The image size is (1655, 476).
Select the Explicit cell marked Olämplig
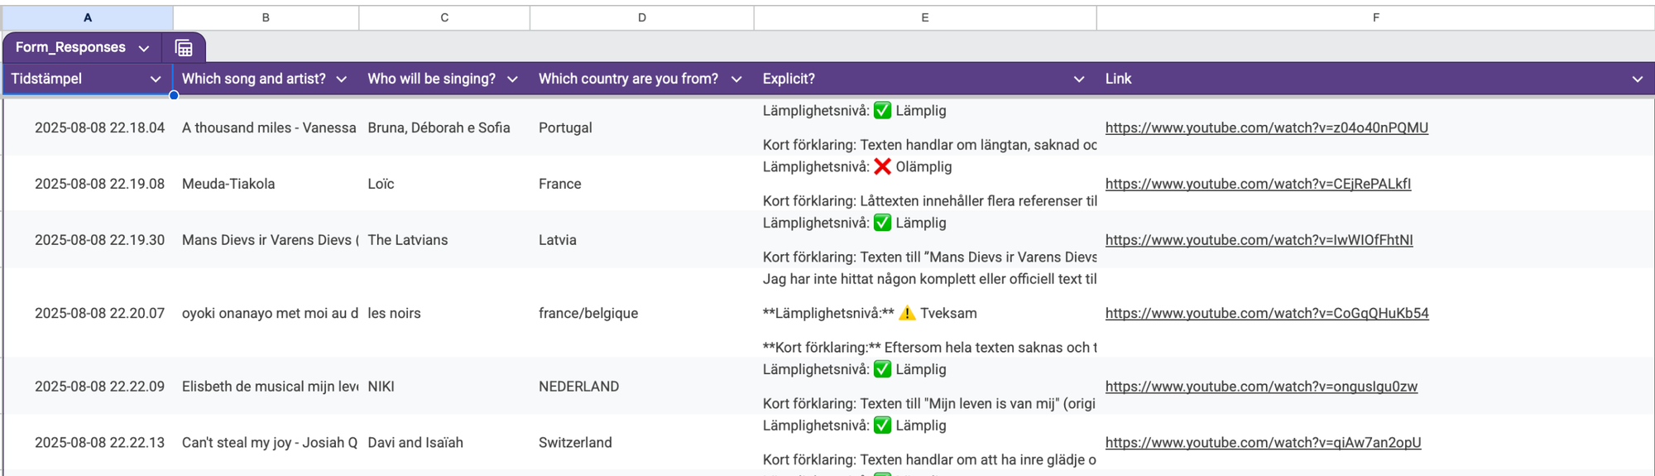925,184
